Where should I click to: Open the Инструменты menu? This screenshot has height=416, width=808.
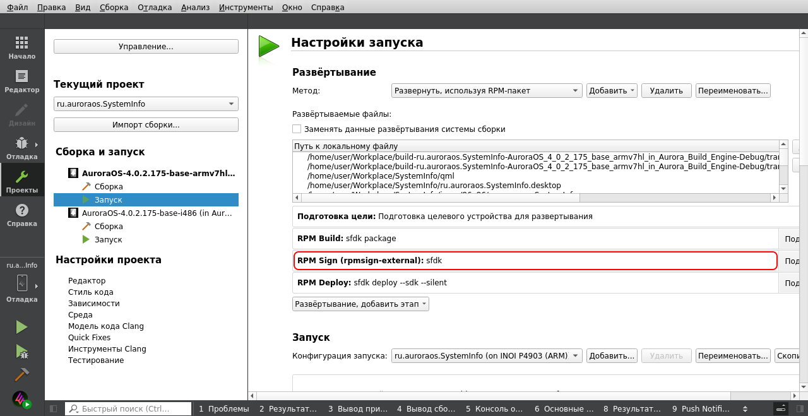click(x=246, y=8)
